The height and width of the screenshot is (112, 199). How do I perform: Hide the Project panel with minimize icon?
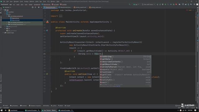click(x=41, y=7)
